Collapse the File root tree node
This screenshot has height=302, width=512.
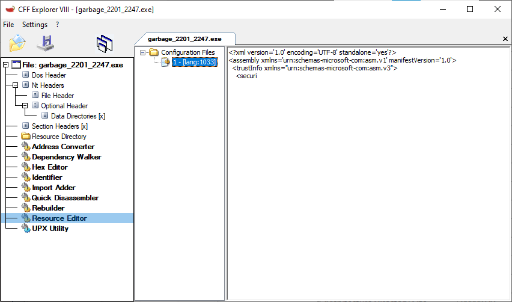6,65
